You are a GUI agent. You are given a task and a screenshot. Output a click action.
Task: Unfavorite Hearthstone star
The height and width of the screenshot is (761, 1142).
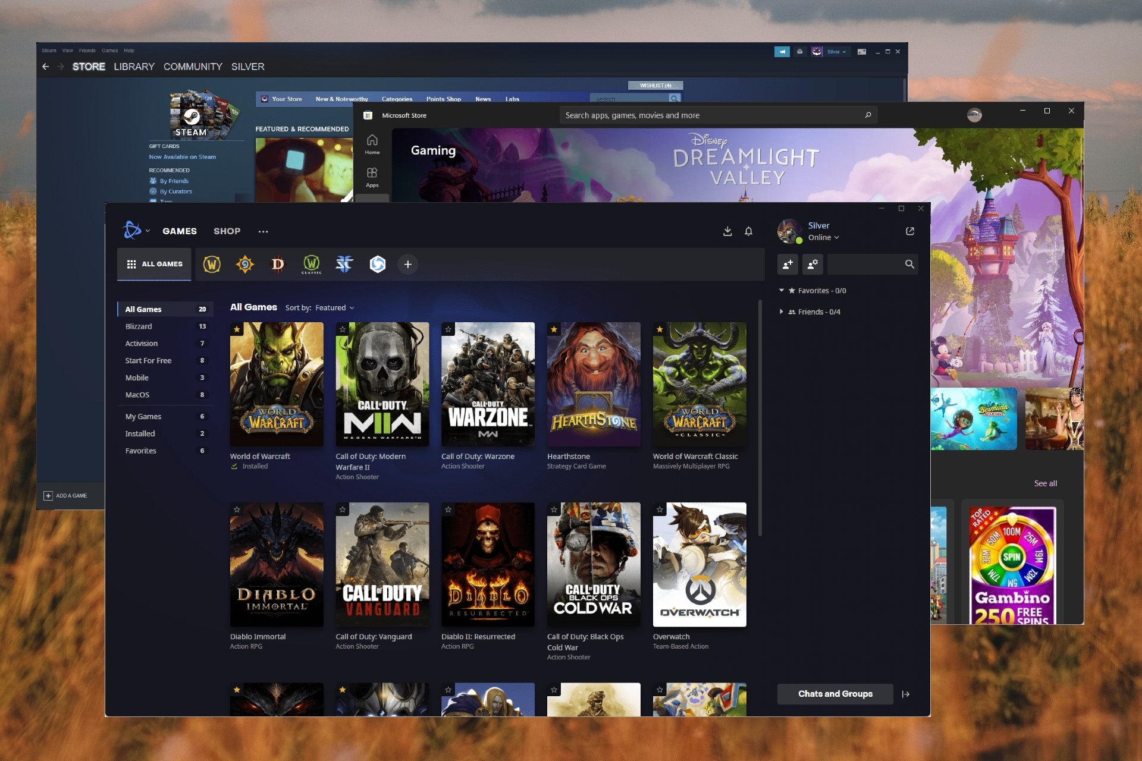click(x=554, y=329)
